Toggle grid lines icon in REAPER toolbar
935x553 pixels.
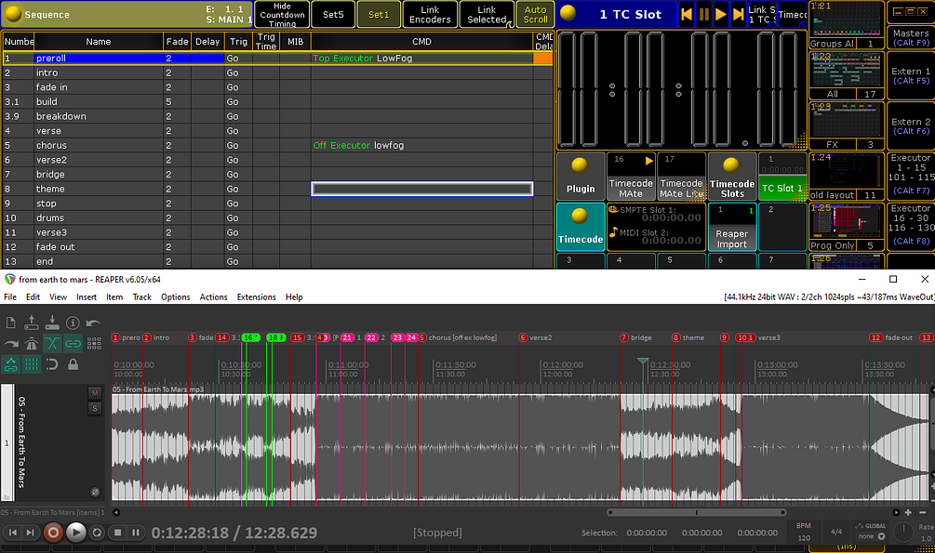click(32, 364)
